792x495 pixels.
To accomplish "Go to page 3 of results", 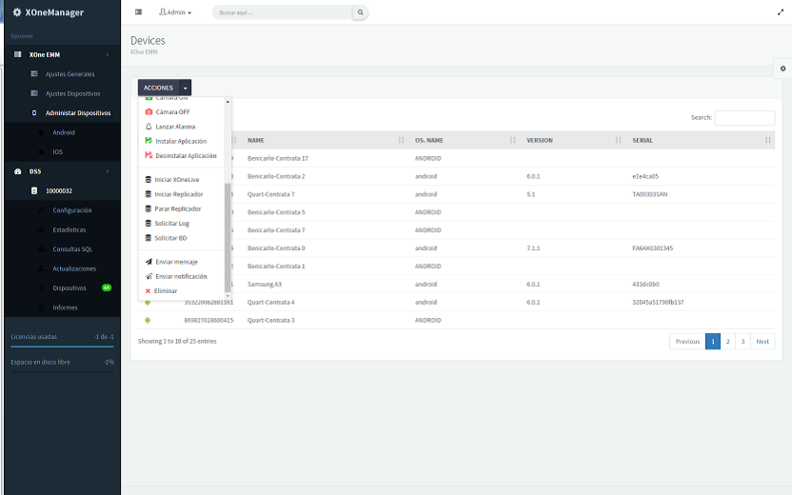I will pos(742,342).
